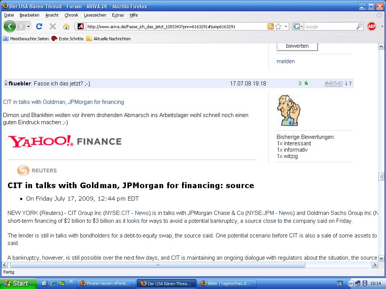Click the melden link
This screenshot has height=289, width=386.
286,61
